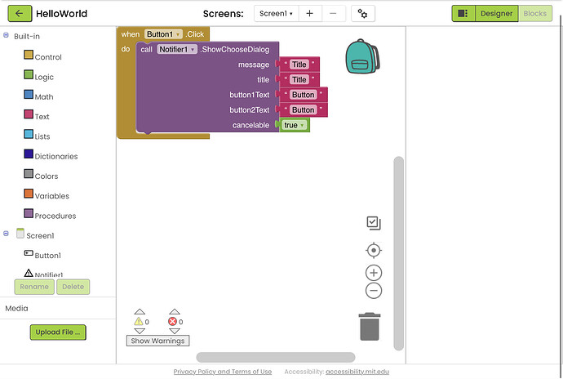Open project settings gear icon
563x379 pixels.
click(363, 14)
